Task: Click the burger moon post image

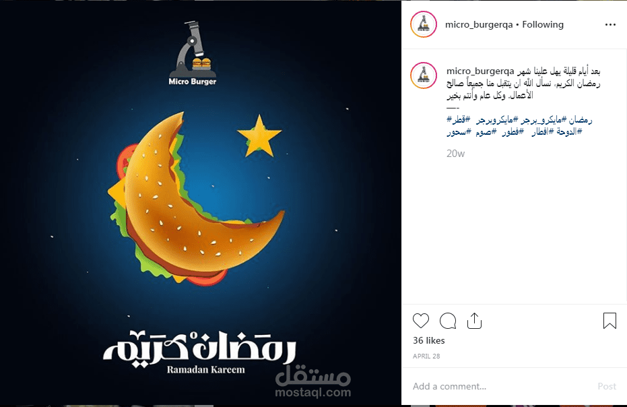Action: [200, 204]
